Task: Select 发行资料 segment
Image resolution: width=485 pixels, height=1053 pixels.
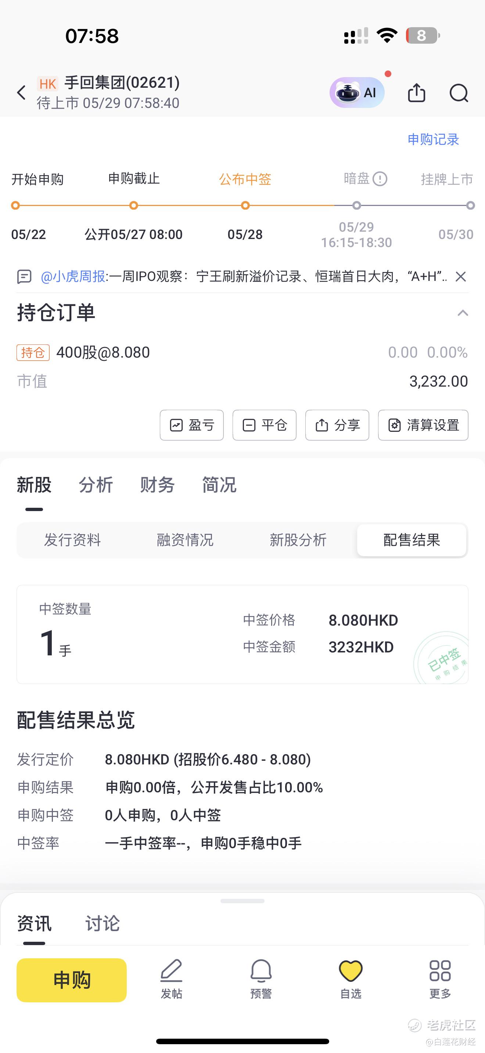Action: (72, 540)
